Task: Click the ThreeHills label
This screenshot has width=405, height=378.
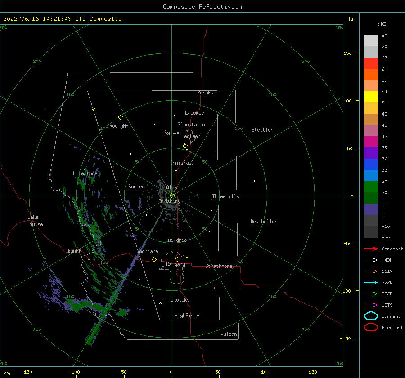Action: 225,196
